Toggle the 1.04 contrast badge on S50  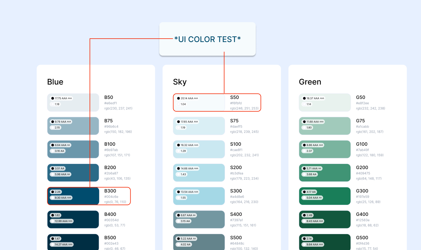[x=181, y=104]
